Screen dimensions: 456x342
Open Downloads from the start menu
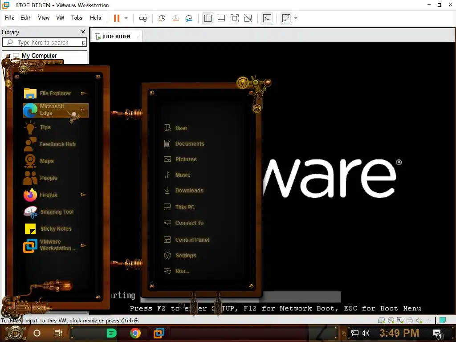183,191
